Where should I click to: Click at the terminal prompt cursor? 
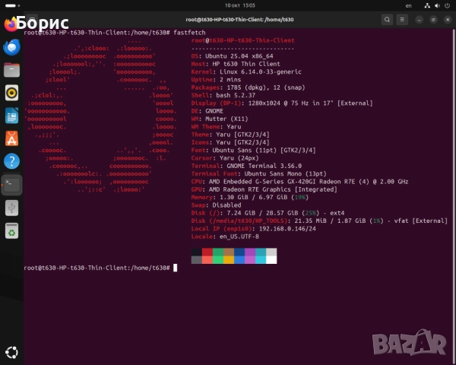click(x=175, y=268)
